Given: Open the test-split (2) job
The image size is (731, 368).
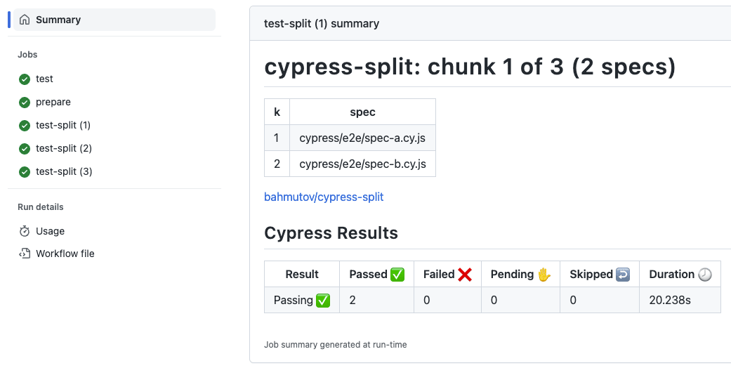Looking at the screenshot, I should pyautogui.click(x=64, y=148).
